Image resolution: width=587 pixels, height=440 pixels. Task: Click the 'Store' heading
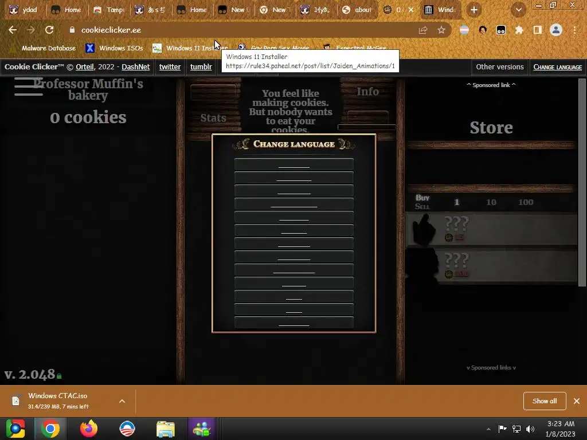[x=491, y=128]
